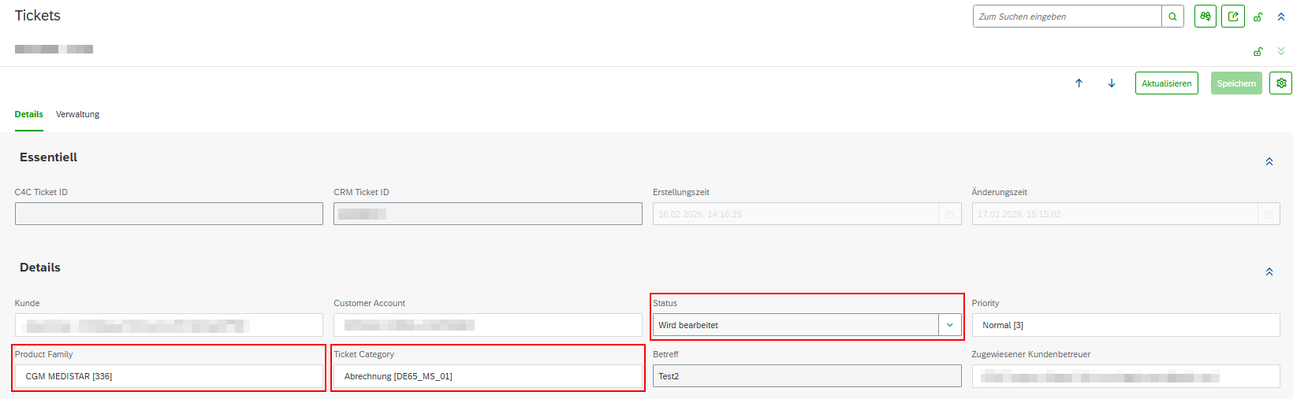Focus the 'Zum Suchen eingeben' search field
Image resolution: width=1293 pixels, height=399 pixels.
(1067, 17)
